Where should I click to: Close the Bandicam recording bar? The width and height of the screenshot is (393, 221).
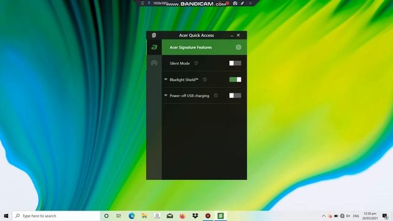(x=250, y=3)
